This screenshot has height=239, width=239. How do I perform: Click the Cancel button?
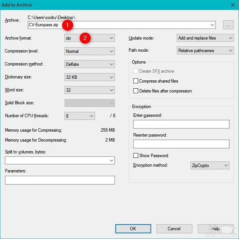(x=174, y=229)
